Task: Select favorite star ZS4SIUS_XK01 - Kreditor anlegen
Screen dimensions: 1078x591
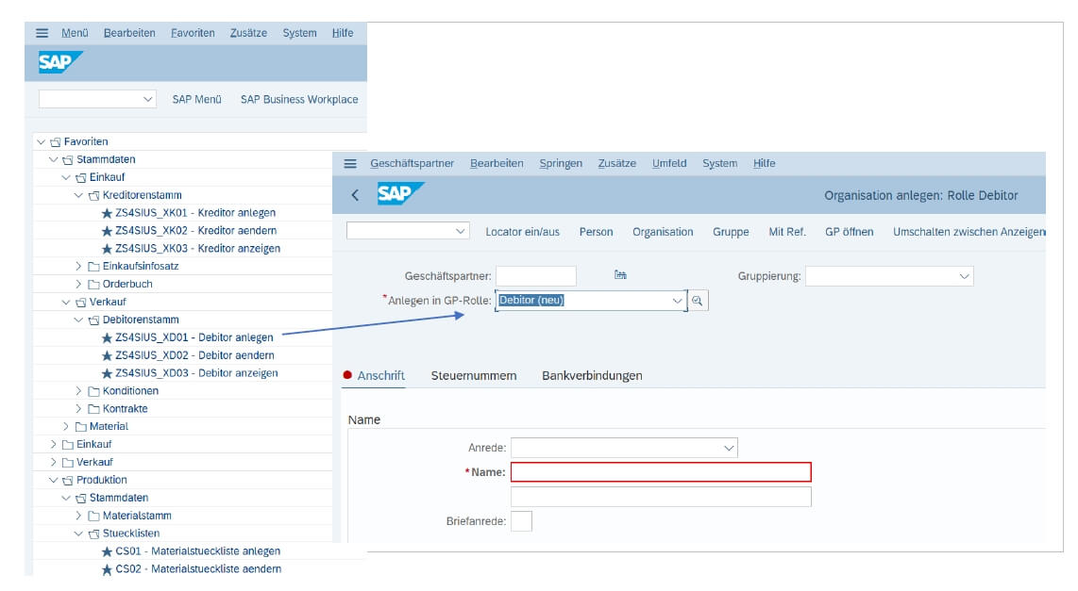Action: tap(107, 213)
